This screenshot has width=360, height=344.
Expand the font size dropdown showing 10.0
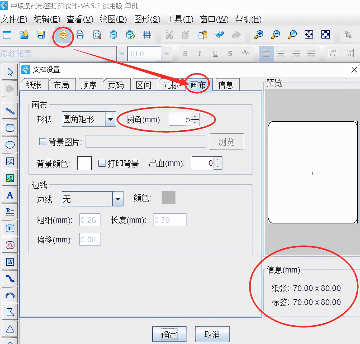tap(166, 54)
